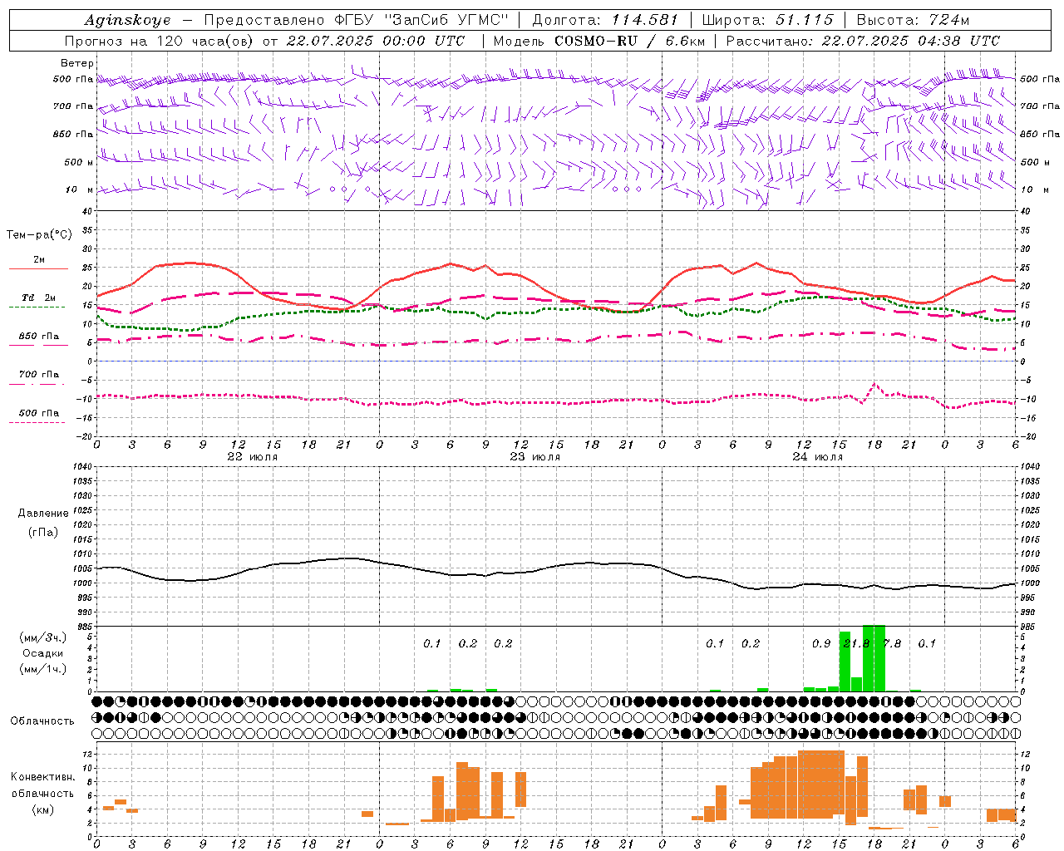Click the "(мм/3ч.)" precipitation unit label

tap(43, 637)
